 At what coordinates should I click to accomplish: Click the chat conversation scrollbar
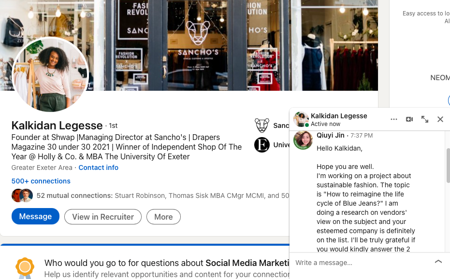coord(448,165)
